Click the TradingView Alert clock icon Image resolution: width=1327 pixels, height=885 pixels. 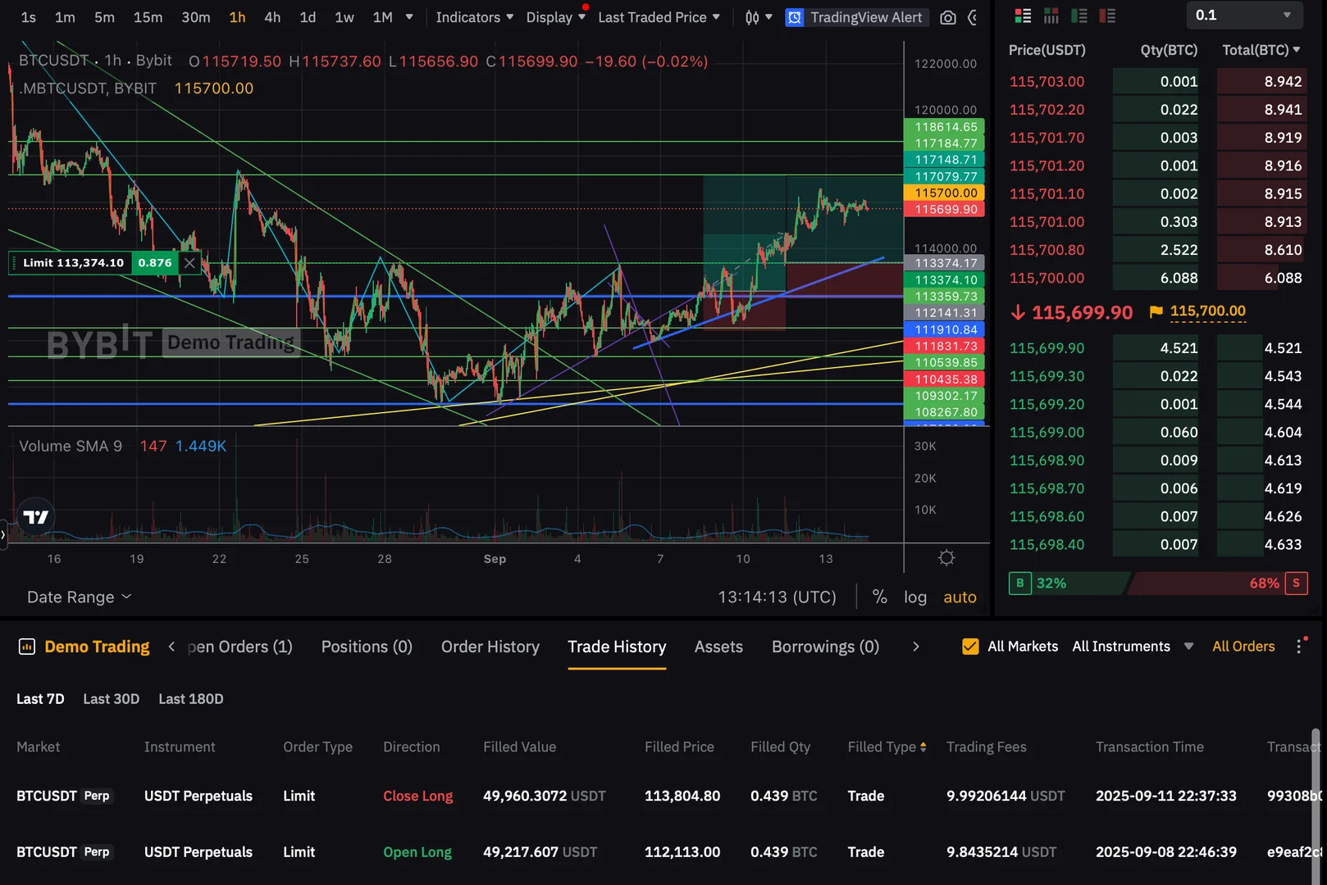(794, 17)
